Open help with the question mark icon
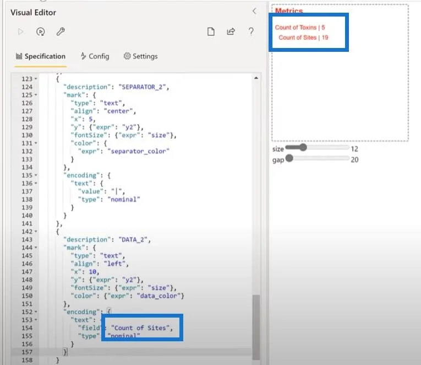This screenshot has height=365, width=421. [x=251, y=31]
